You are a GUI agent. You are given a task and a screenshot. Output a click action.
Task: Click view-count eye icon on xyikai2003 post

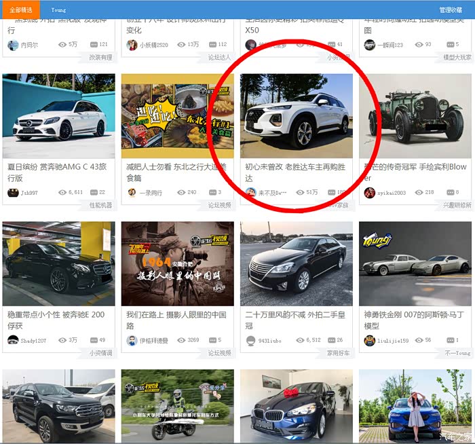(x=419, y=192)
